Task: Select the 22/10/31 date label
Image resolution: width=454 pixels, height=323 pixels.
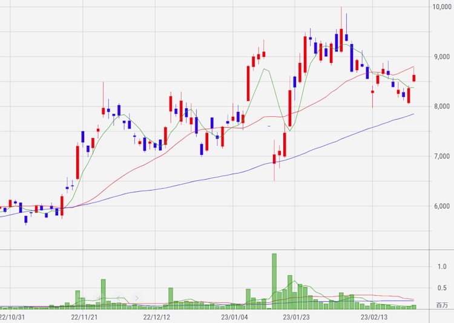Action: point(12,317)
